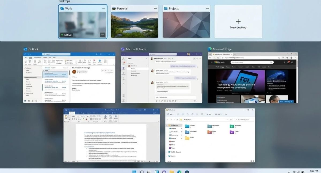This screenshot has height=173, width=321.
Task: Select the Calls icon in Teams sidebar
Action: [x=124, y=78]
